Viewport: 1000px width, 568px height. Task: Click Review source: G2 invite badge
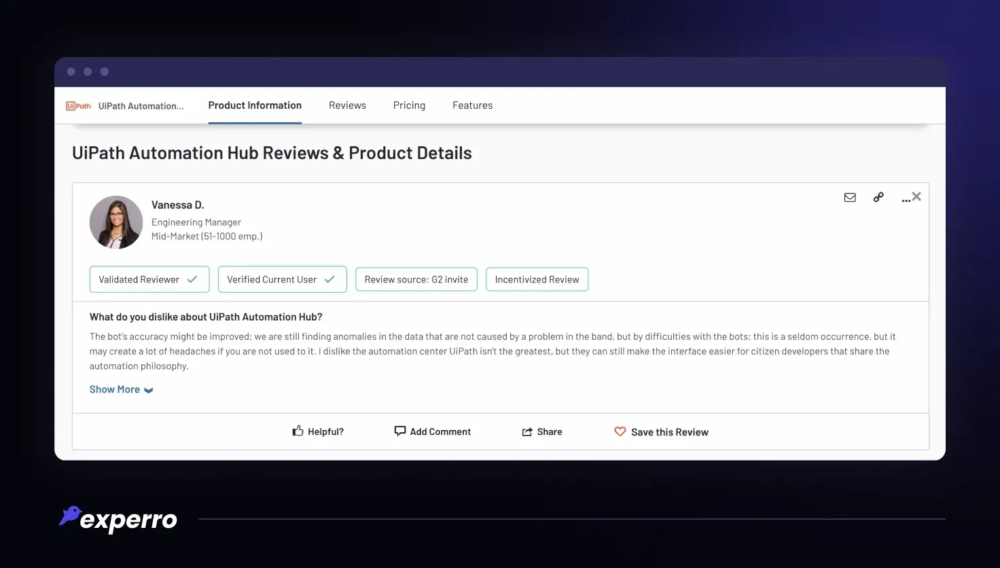click(x=416, y=279)
